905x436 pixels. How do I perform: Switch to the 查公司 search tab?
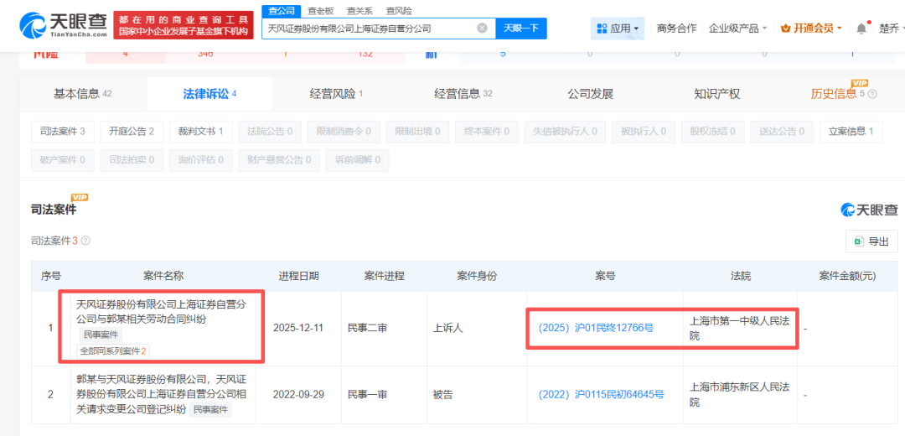(x=282, y=10)
